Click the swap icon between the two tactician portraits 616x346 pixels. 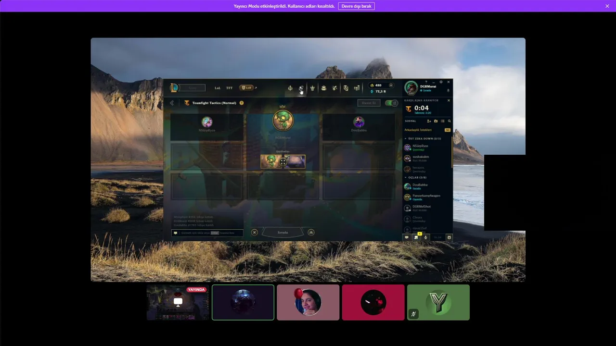pyautogui.click(x=283, y=162)
